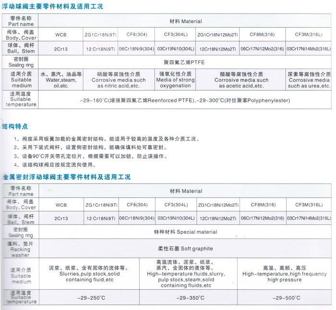Click 2Cr13 in the floating ball valve table
The height and width of the screenshot is (310, 336).
(61, 49)
